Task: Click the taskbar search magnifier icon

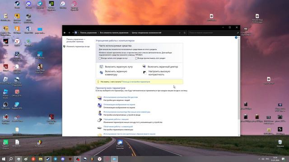Action: tap(11, 159)
